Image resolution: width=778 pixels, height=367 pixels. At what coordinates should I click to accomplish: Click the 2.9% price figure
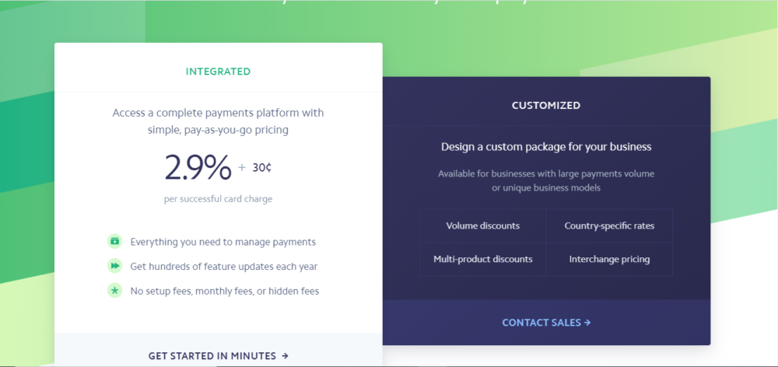[198, 168]
